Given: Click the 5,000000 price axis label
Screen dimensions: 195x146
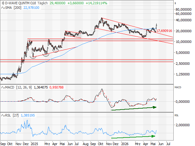Looking at the screenshot, I should [x=183, y=53].
